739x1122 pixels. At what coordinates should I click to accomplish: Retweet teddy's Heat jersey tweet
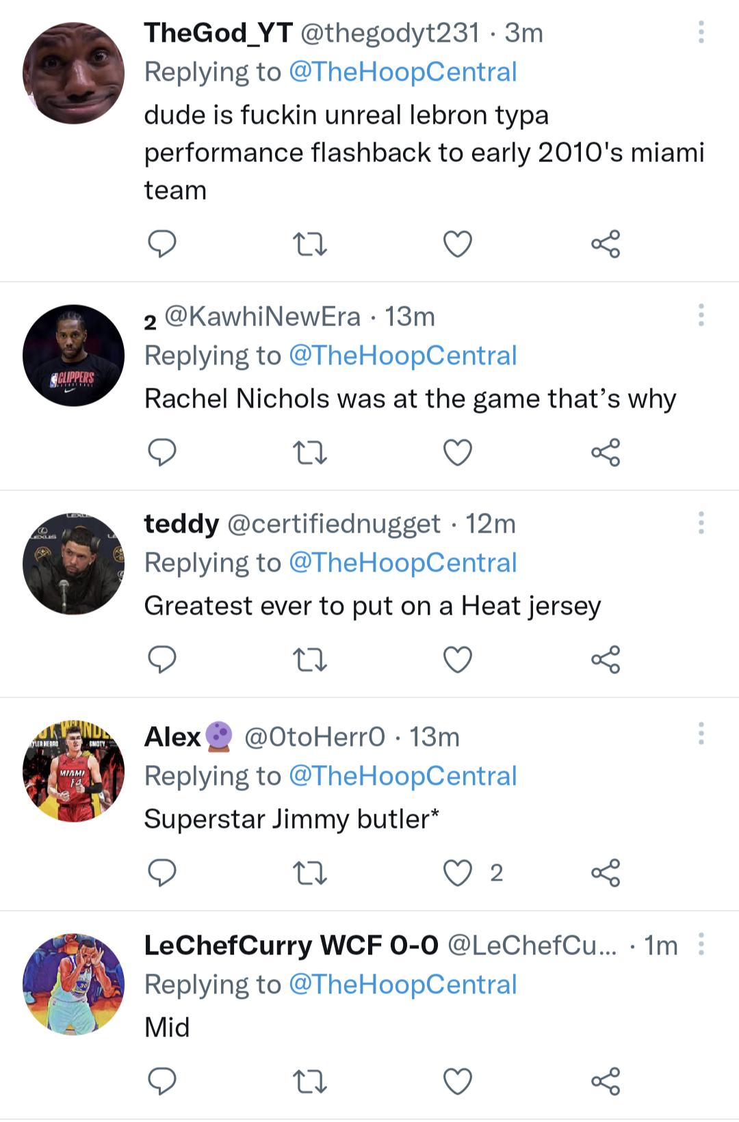[310, 660]
